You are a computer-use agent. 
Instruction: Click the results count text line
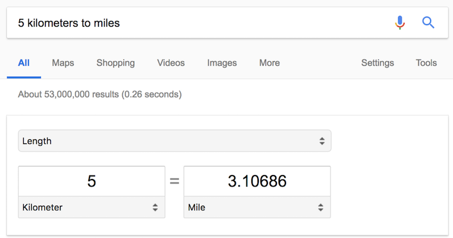100,95
